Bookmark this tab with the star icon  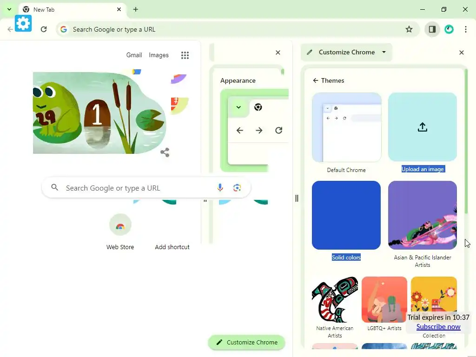point(409,29)
